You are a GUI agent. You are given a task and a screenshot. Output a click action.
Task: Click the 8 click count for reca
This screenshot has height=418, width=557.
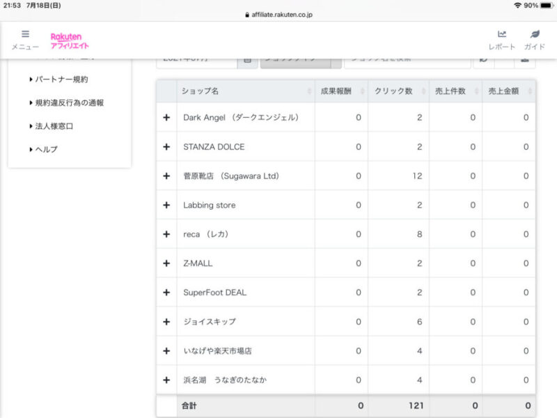420,234
